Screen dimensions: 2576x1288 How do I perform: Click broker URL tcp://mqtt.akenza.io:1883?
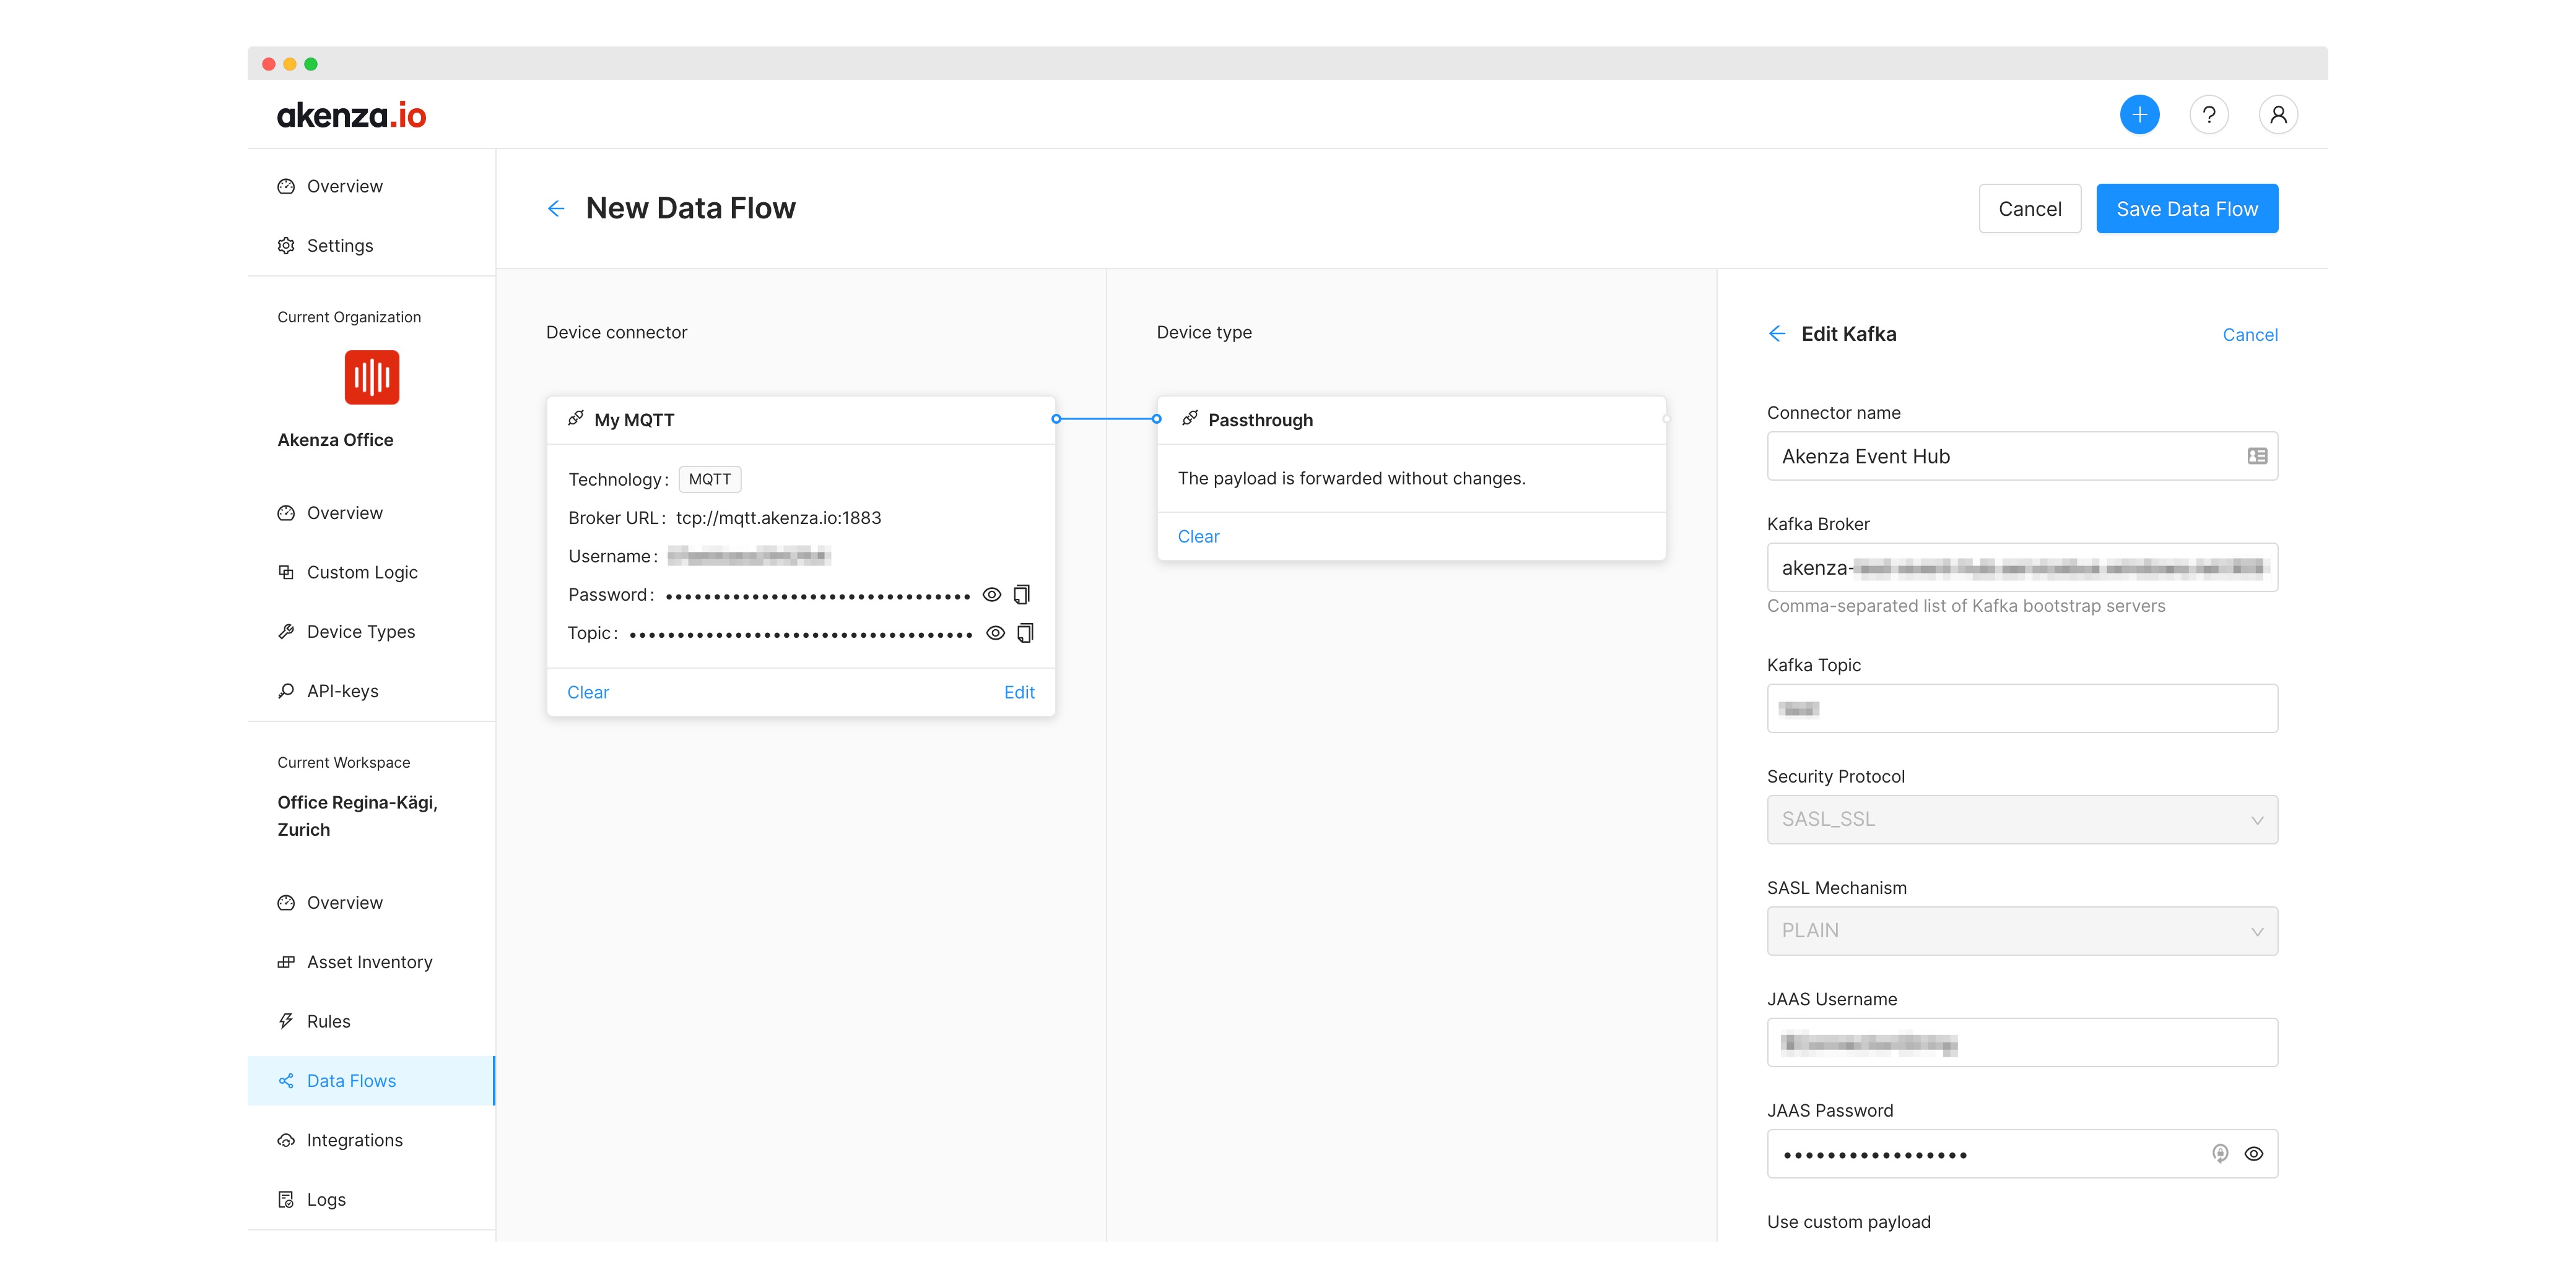778,518
